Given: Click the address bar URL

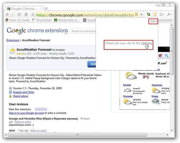Looking at the screenshot, I should click(x=85, y=15).
